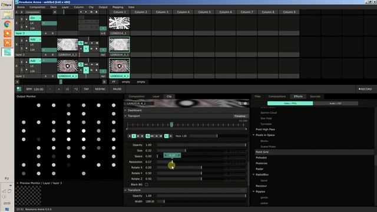Click layer 1 play backward icon

click(81, 70)
